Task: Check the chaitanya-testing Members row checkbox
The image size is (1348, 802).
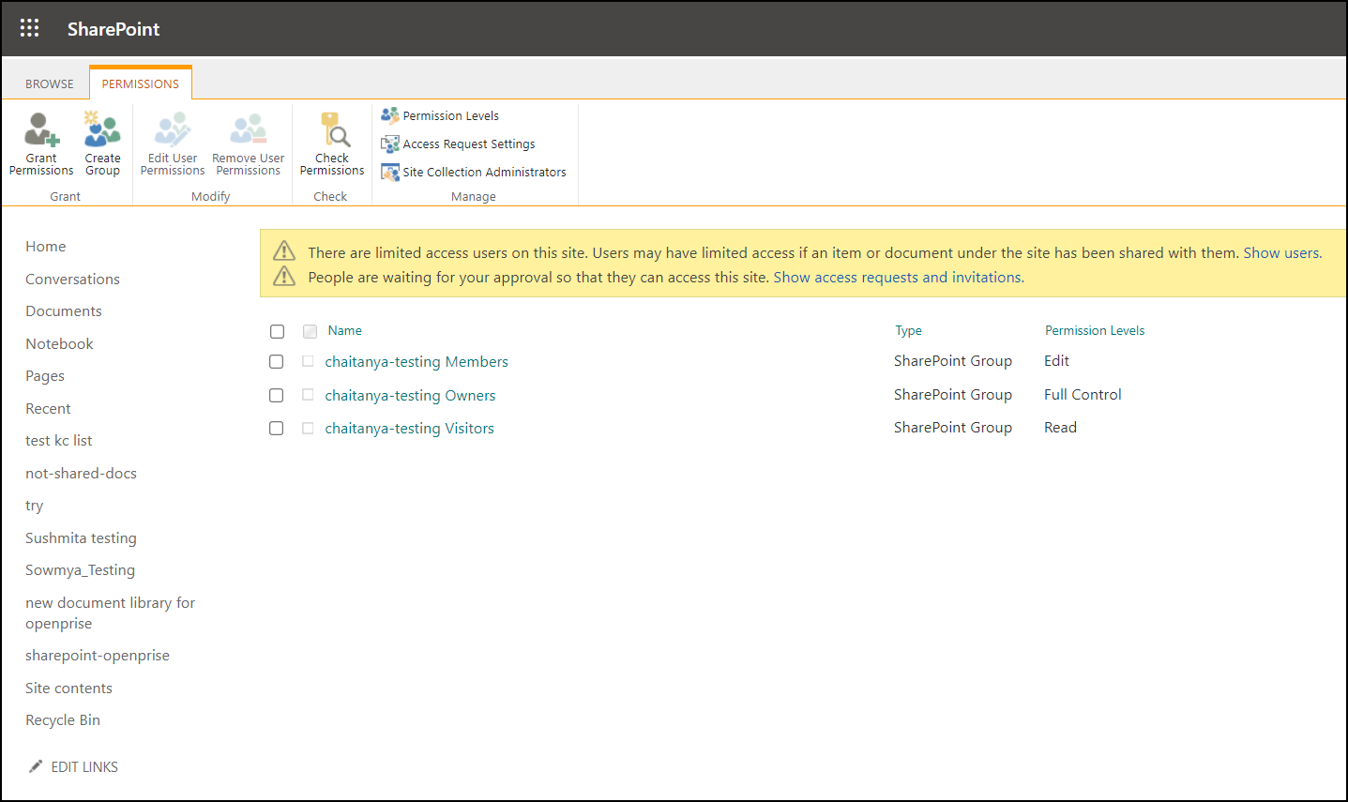Action: [277, 362]
